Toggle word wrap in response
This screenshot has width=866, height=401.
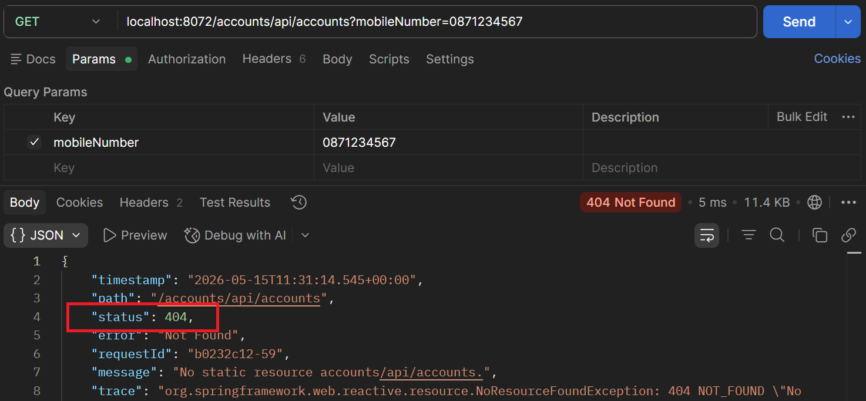[x=706, y=235]
